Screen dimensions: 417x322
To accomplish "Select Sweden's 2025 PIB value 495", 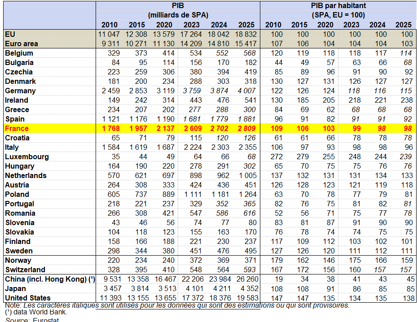I will tap(250, 251).
